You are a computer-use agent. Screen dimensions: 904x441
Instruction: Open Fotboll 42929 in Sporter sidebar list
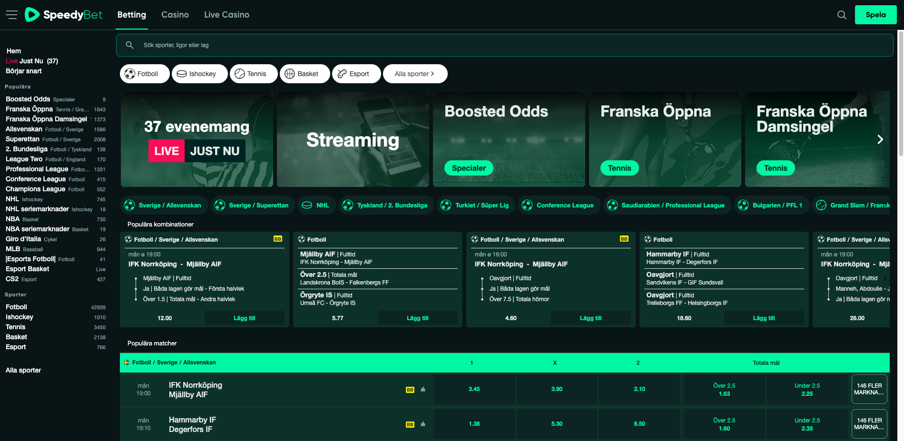pos(56,307)
